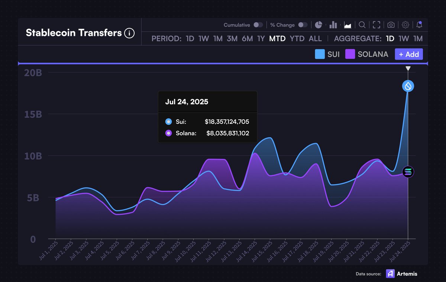Click the 5B y-axis label
The image size is (446, 282).
tap(33, 198)
